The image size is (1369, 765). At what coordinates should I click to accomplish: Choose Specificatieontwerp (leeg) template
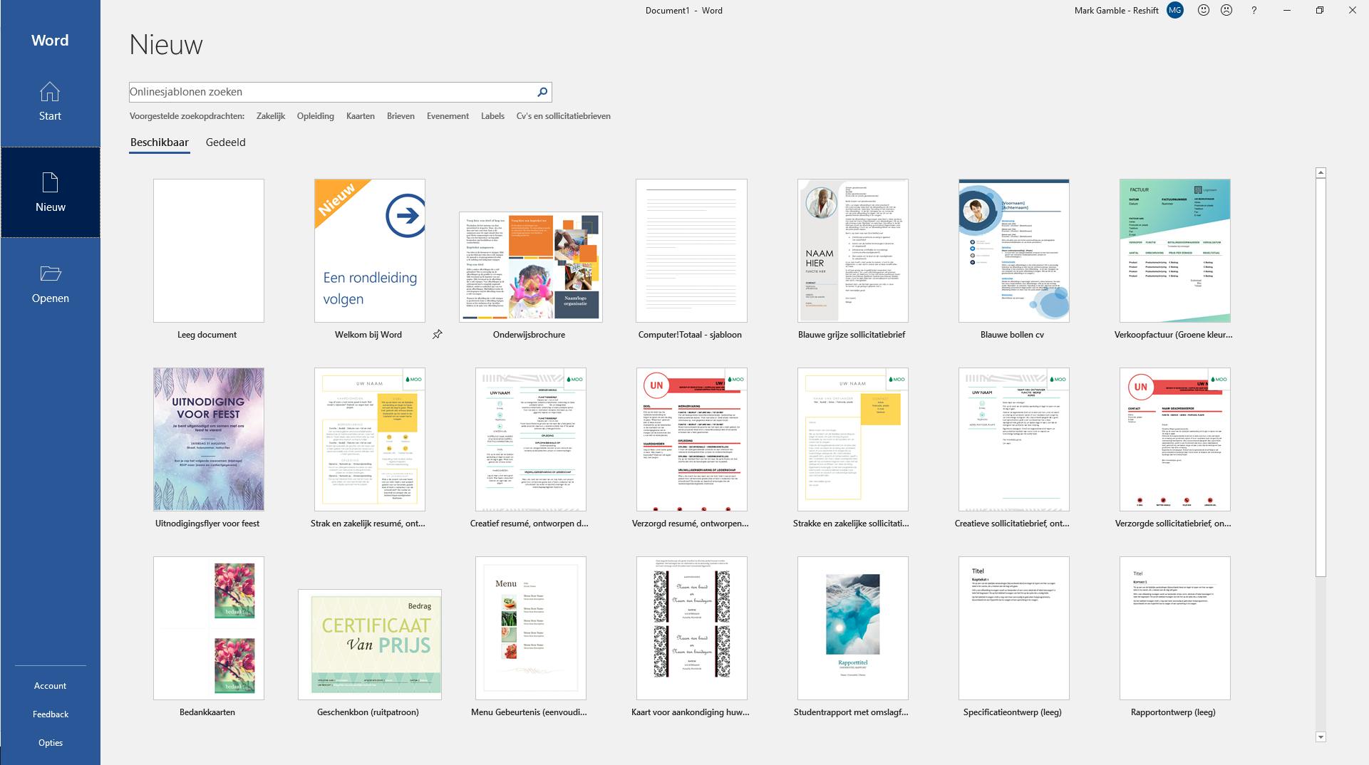tap(1013, 628)
